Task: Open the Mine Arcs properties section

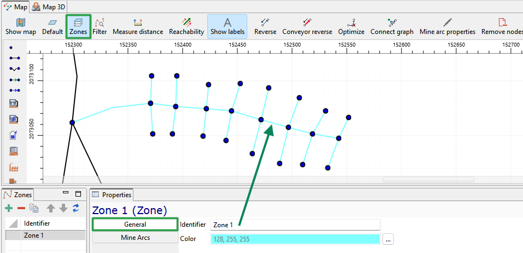Action: [135, 238]
